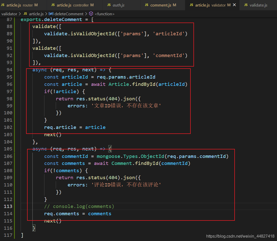Click the chevron after validator in breadcrumb
The image size is (277, 241).
(20, 14)
